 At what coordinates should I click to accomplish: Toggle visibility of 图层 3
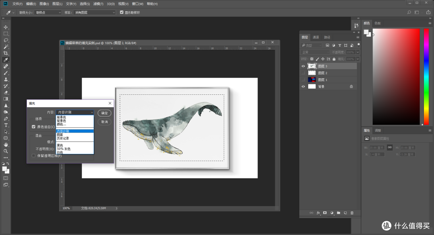point(303,66)
